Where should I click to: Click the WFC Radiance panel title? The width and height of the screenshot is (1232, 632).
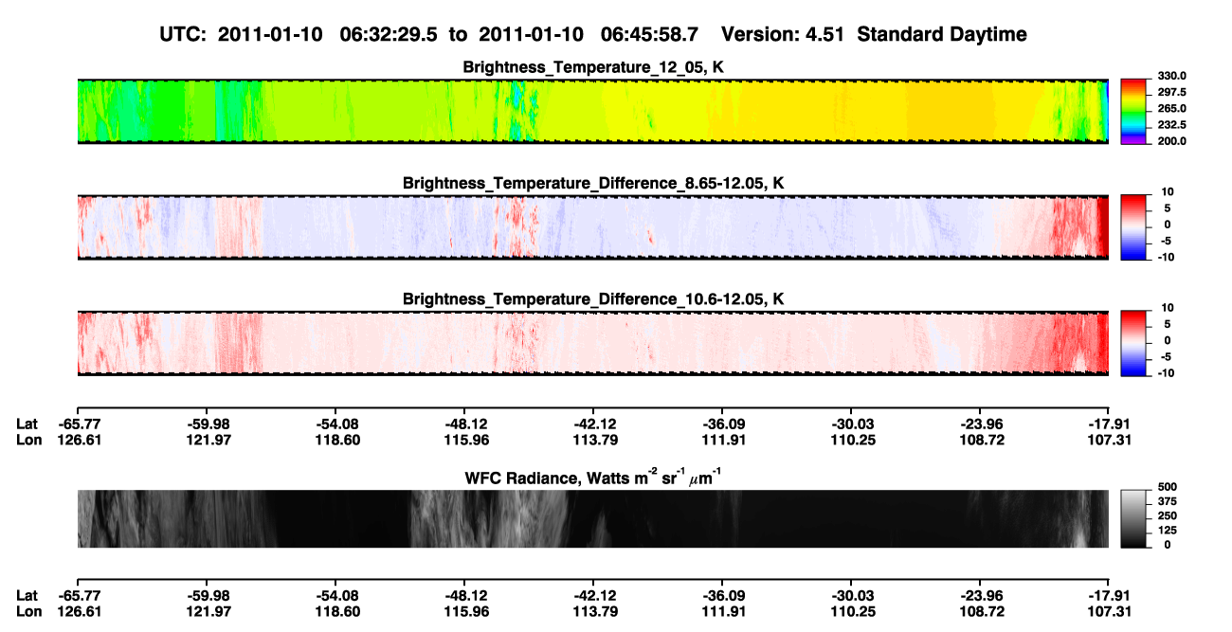(593, 477)
